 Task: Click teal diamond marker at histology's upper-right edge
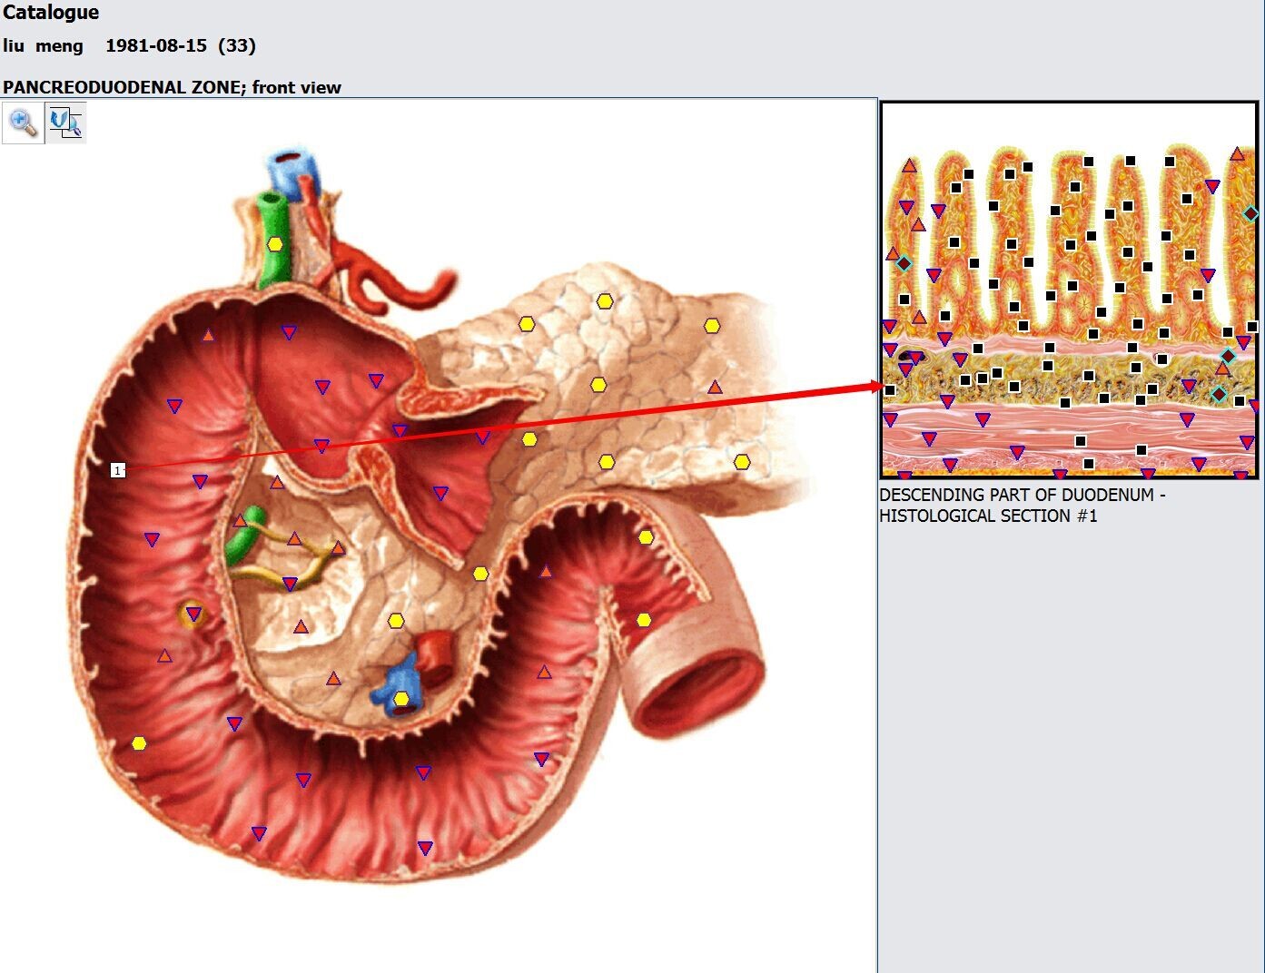click(1250, 214)
